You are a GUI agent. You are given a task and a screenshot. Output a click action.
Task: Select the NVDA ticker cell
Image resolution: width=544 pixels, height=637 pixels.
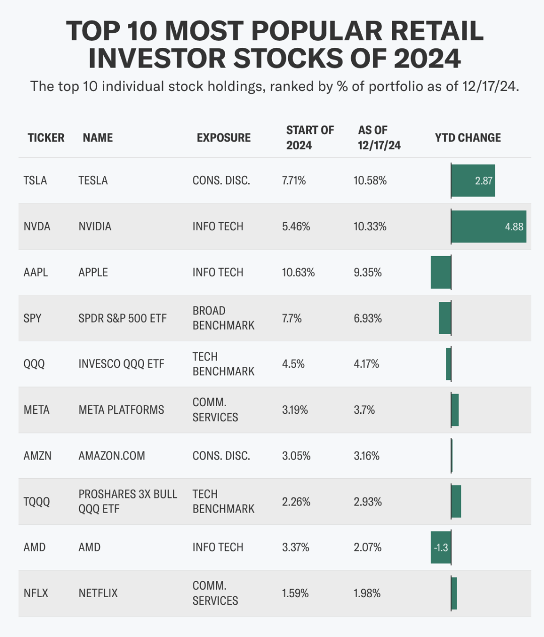37,226
